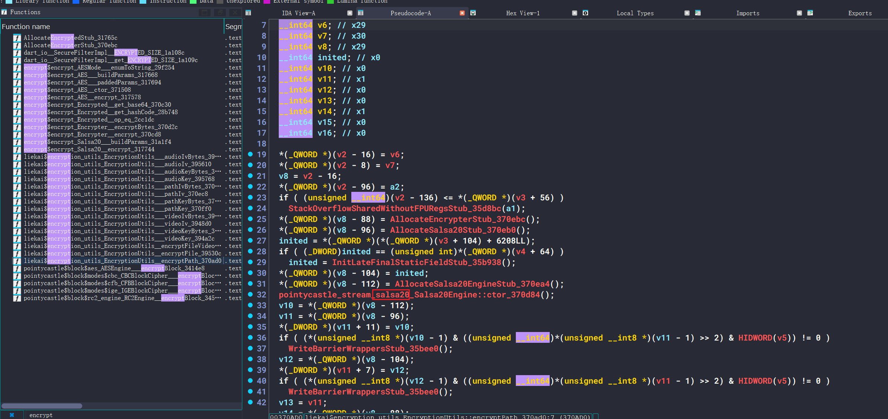Viewport: 888px width, 419px height.
Task: Open the Local Types tab
Action: (635, 13)
